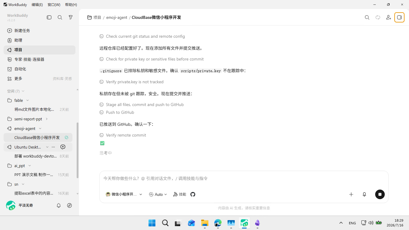Open the Auto mode dropdown

(x=158, y=194)
